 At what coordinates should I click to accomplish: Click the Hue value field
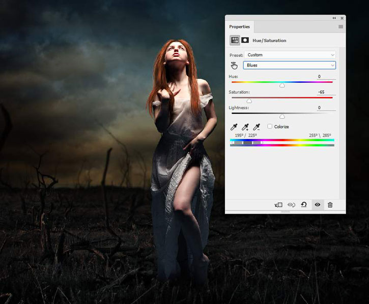(x=326, y=77)
